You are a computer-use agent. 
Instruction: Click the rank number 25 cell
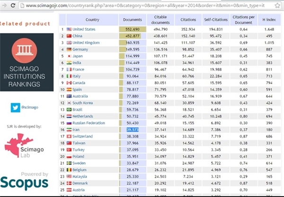point(62,190)
